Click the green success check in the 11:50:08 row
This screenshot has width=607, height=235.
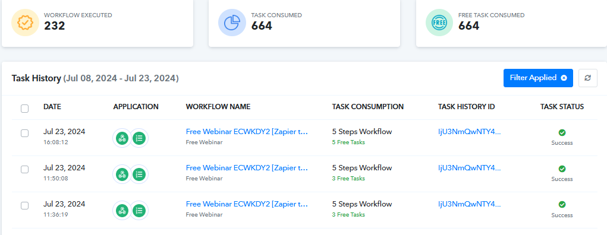click(x=562, y=169)
